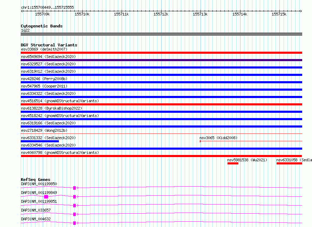
Task: Click the 155712k ruler position label
Action: (161, 14)
